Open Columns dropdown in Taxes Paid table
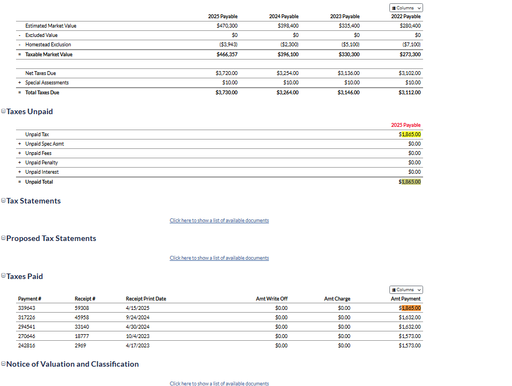Screen dimensions: 512x386 [406, 289]
